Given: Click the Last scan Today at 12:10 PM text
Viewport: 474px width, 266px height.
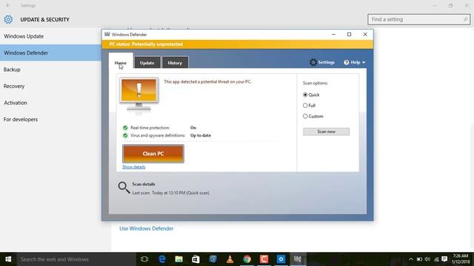Looking at the screenshot, I should [170, 193].
